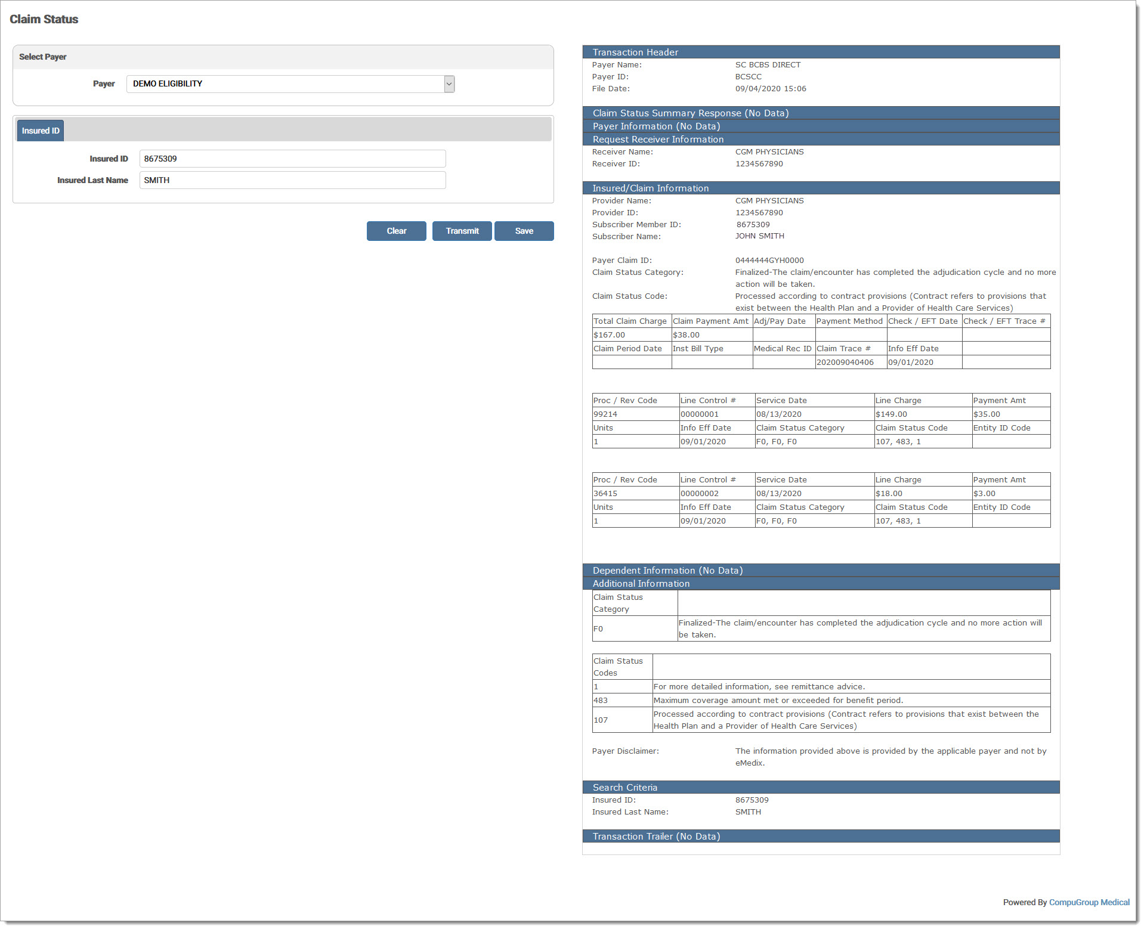The image size is (1144, 929).
Task: Click Info Eff Date 09/01/2020 in claim table
Action: pyautogui.click(x=924, y=362)
